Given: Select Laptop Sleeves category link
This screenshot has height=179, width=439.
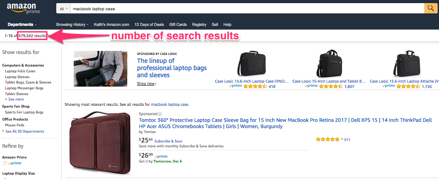Looking at the screenshot, I should coord(17,77).
